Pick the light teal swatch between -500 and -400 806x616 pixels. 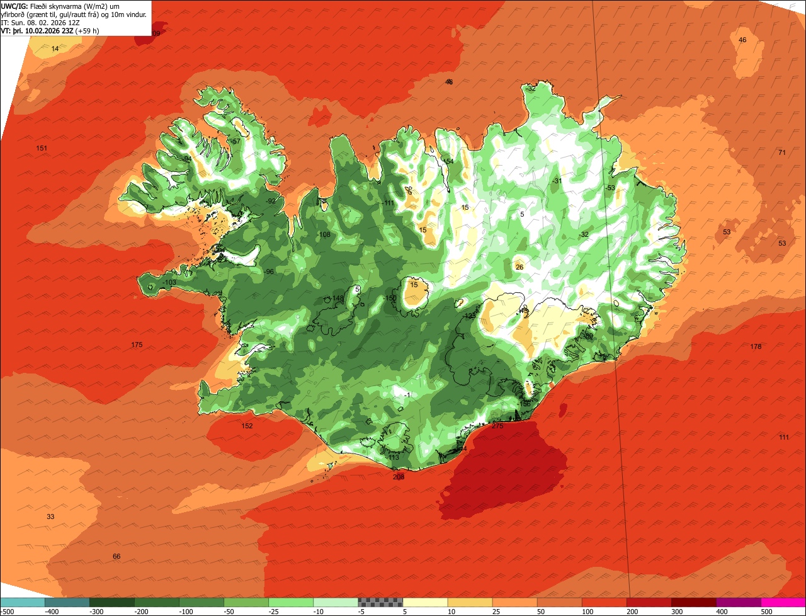click(23, 602)
